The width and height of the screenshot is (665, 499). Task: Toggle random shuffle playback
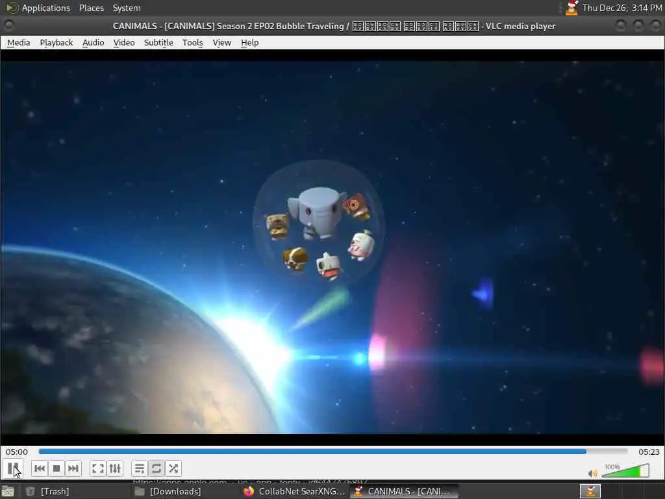(173, 468)
